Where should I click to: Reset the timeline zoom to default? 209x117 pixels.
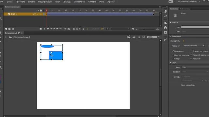[133, 29]
